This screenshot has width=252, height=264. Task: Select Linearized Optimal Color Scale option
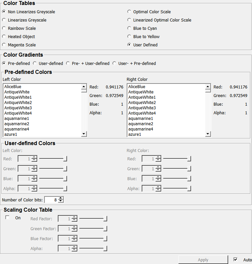point(129,20)
